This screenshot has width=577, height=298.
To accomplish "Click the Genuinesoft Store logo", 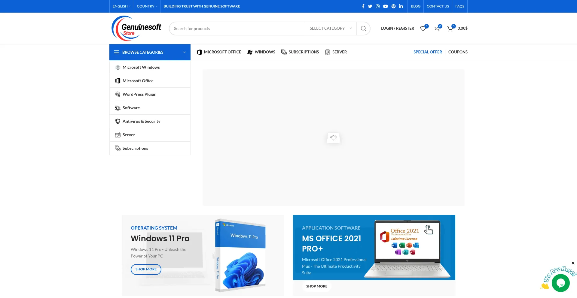I will tap(136, 28).
